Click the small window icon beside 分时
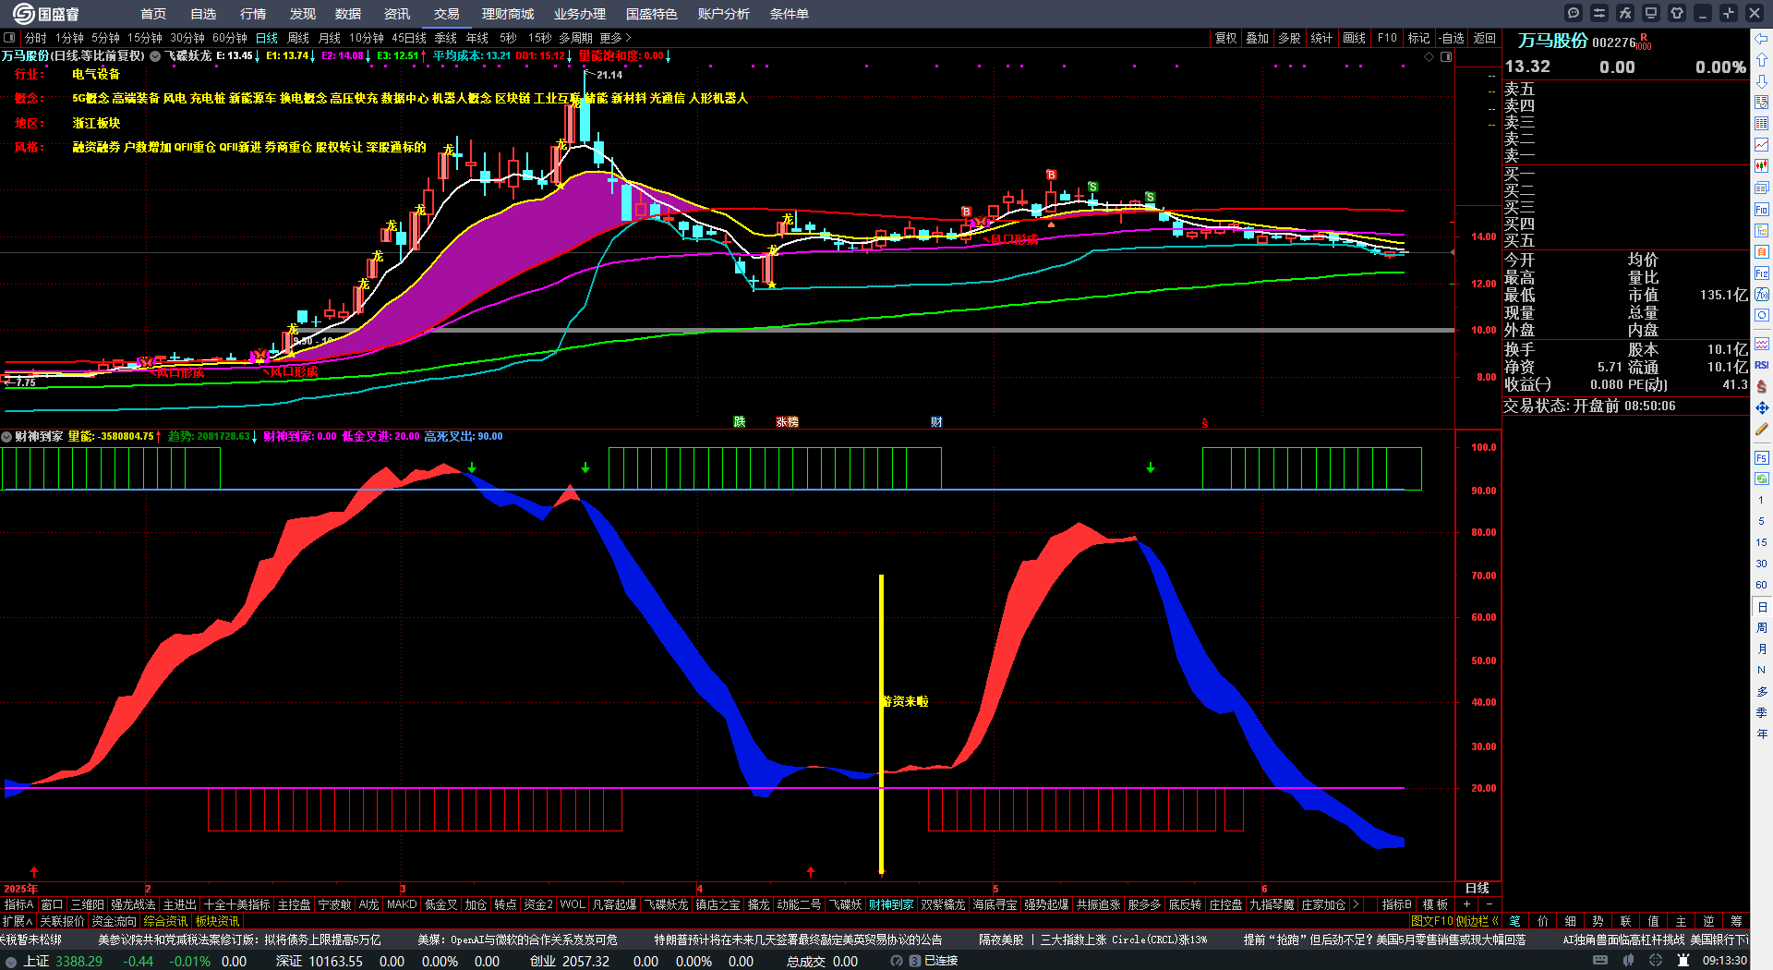Image resolution: width=1773 pixels, height=970 pixels. tap(9, 38)
